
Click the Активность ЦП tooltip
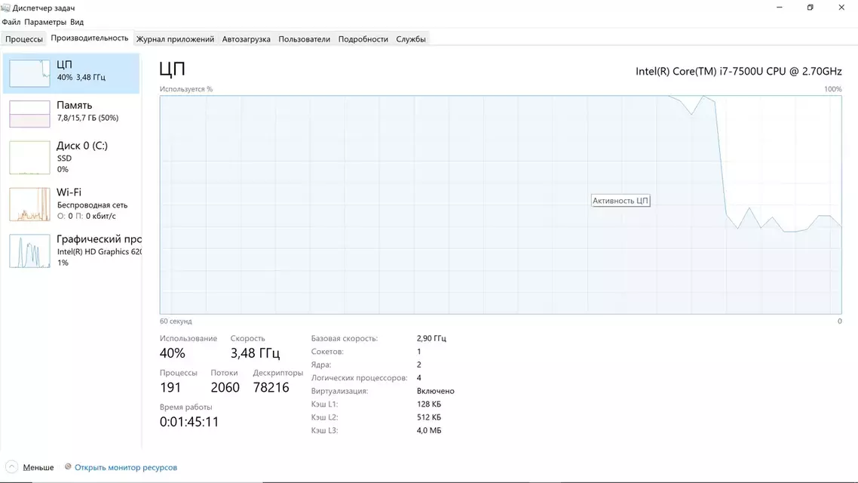click(x=621, y=201)
